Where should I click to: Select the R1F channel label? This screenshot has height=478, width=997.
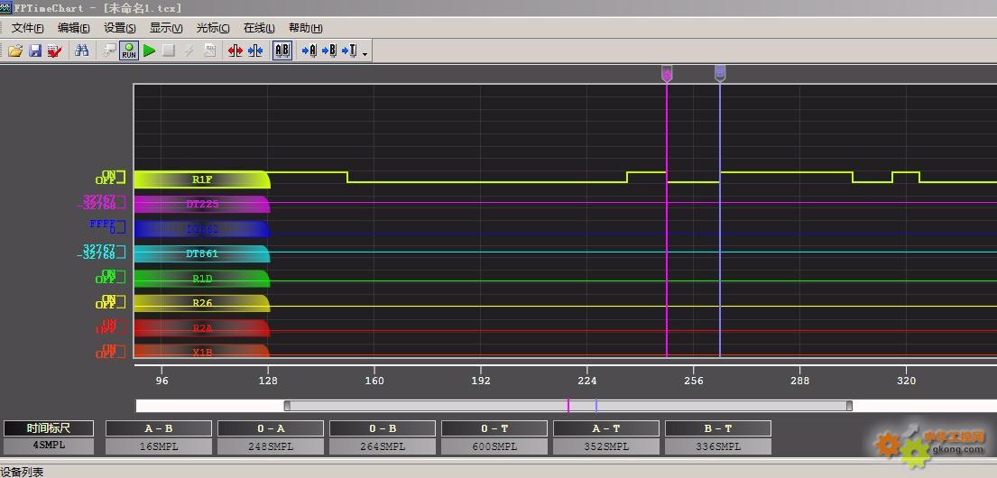[x=202, y=179]
